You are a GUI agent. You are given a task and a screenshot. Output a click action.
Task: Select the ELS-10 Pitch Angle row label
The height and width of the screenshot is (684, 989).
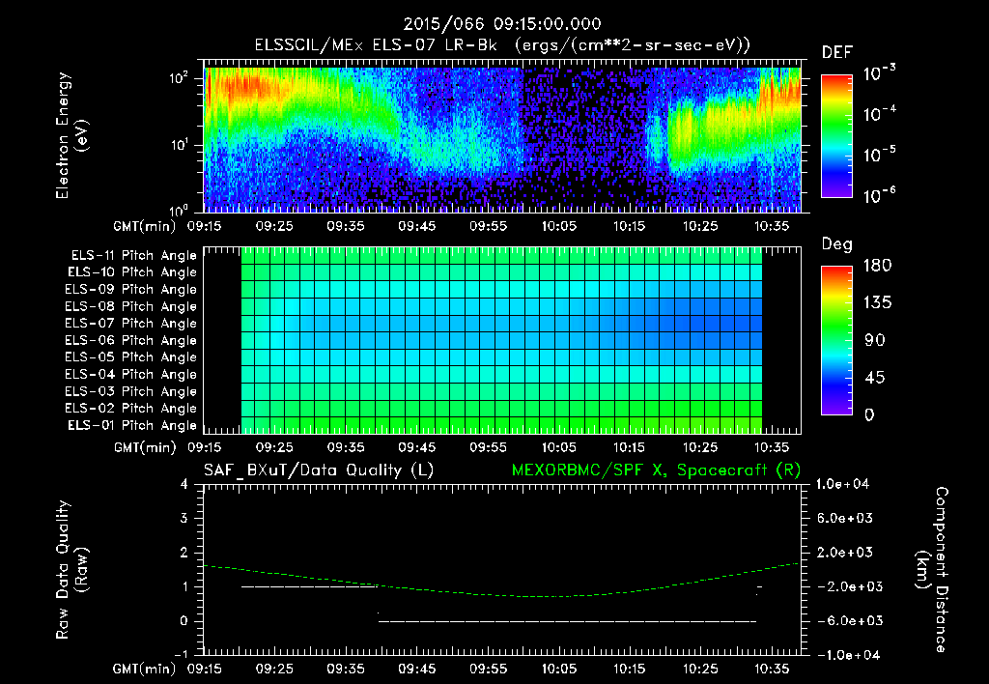tap(132, 272)
